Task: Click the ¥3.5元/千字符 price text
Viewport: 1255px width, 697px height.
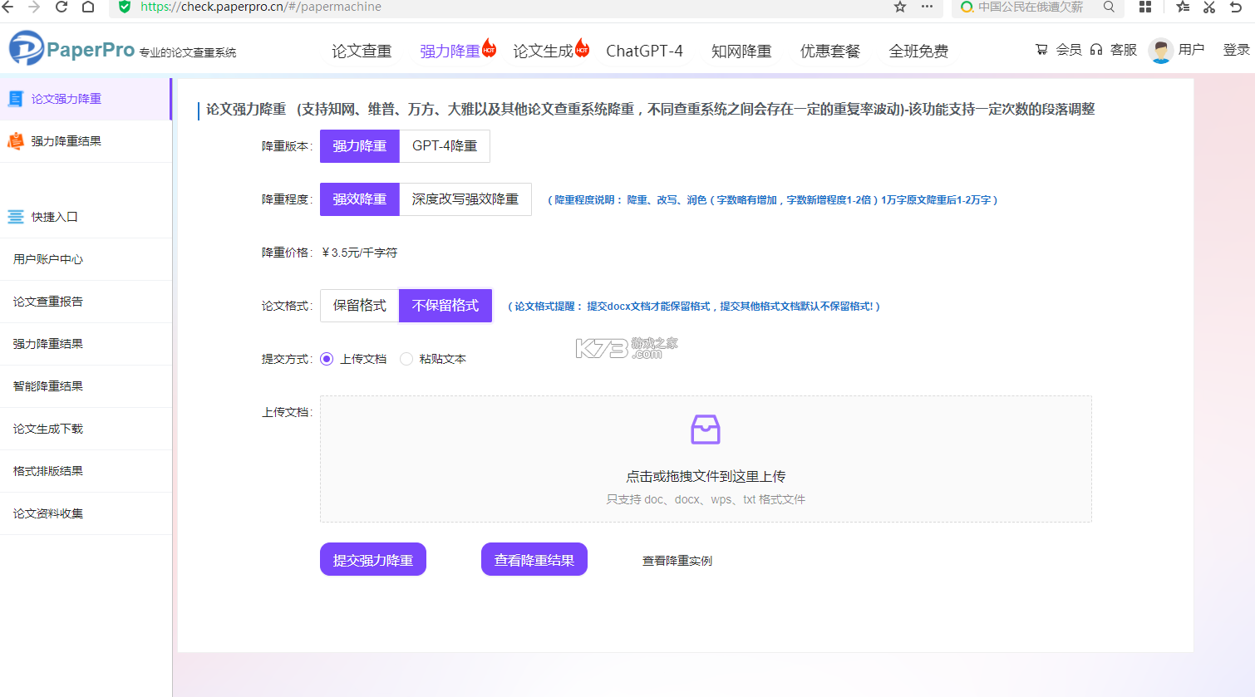Action: [x=360, y=253]
